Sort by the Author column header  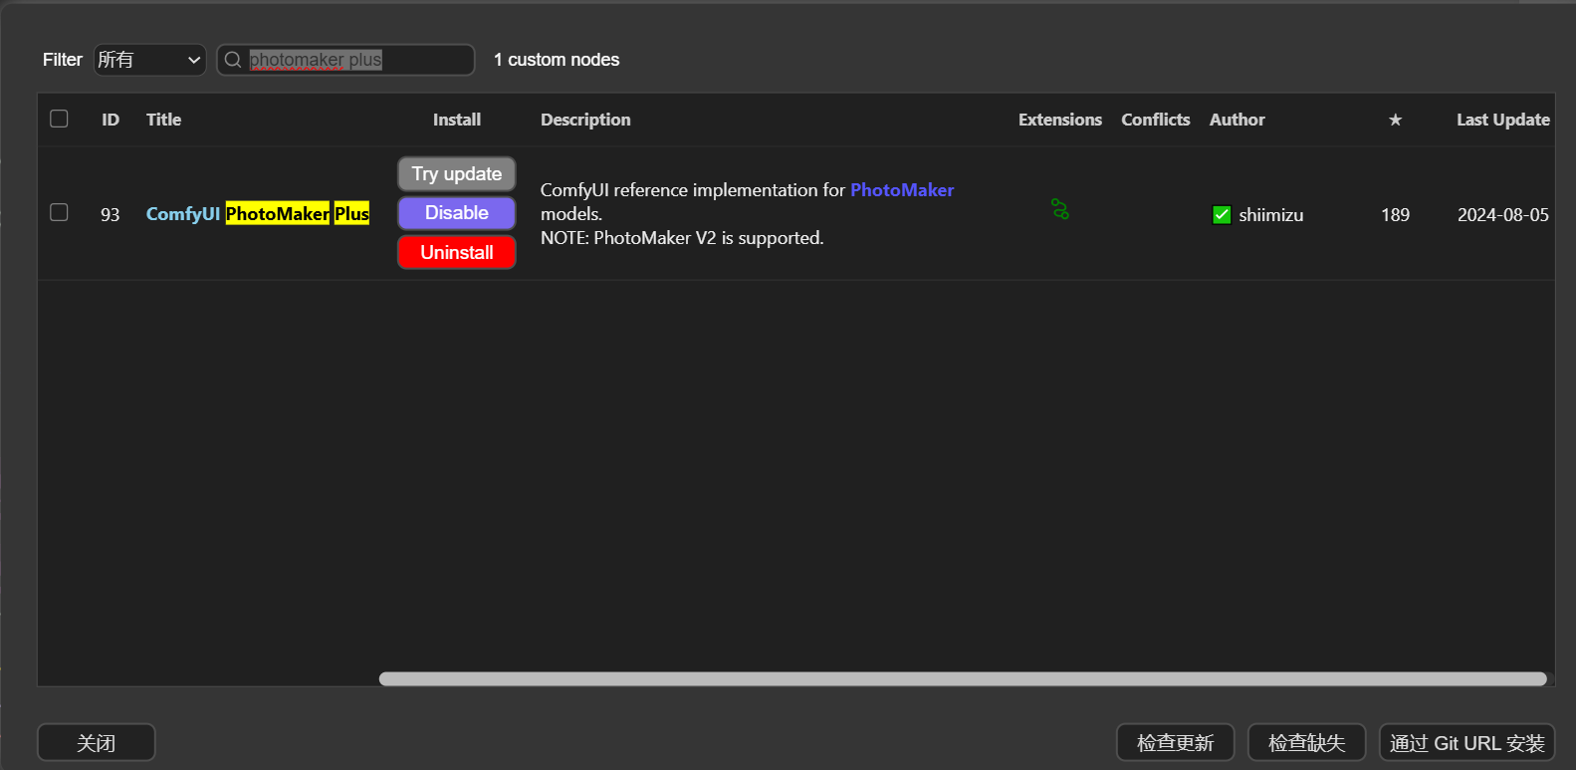[x=1238, y=120]
